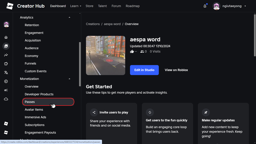Open the Roblox logo home link
This screenshot has height=144, width=256.
(x=10, y=6)
